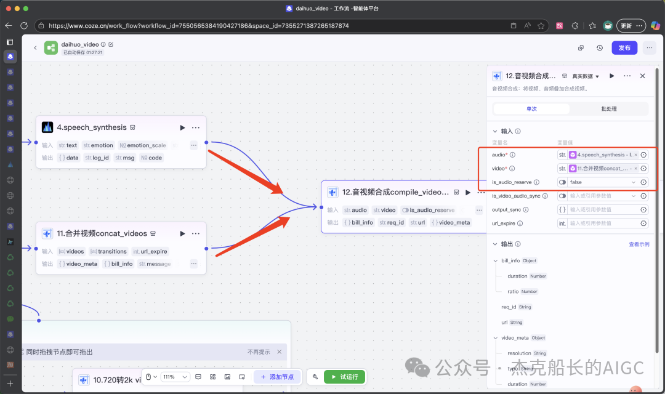The image size is (665, 394).
Task: Open side panel three-dot menu
Action: (x=627, y=76)
